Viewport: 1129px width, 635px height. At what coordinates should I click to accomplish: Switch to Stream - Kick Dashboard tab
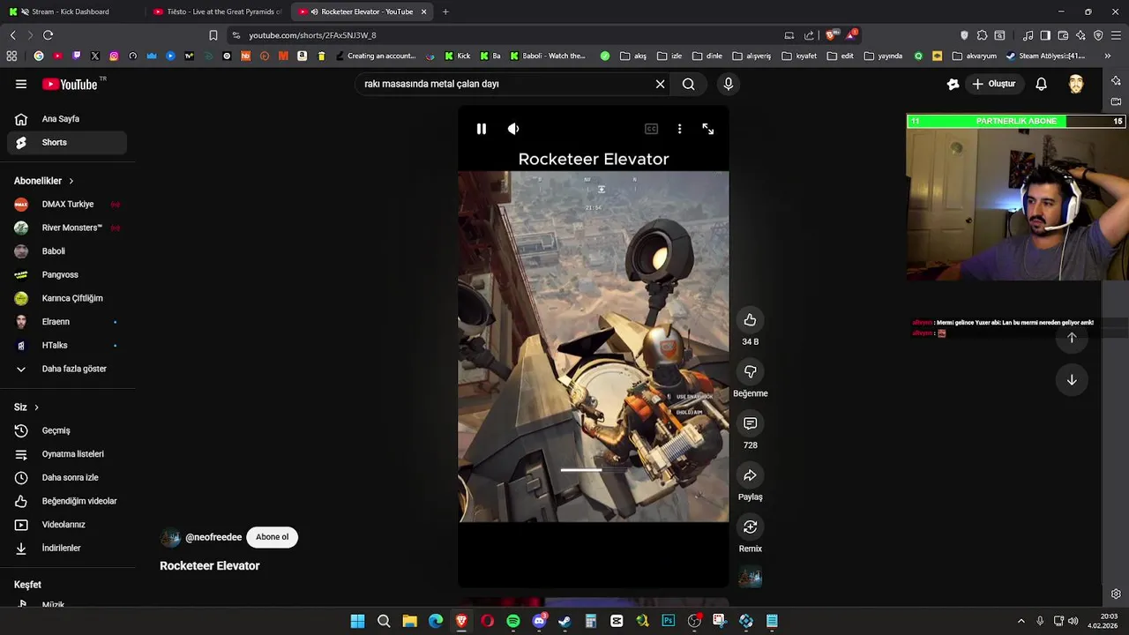(x=71, y=11)
